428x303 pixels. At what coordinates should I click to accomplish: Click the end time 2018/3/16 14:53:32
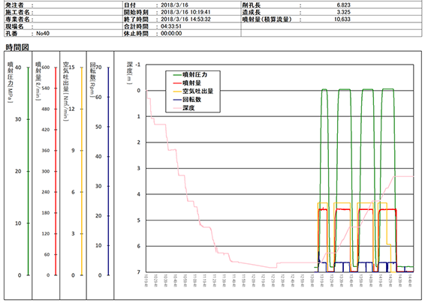click(x=185, y=19)
